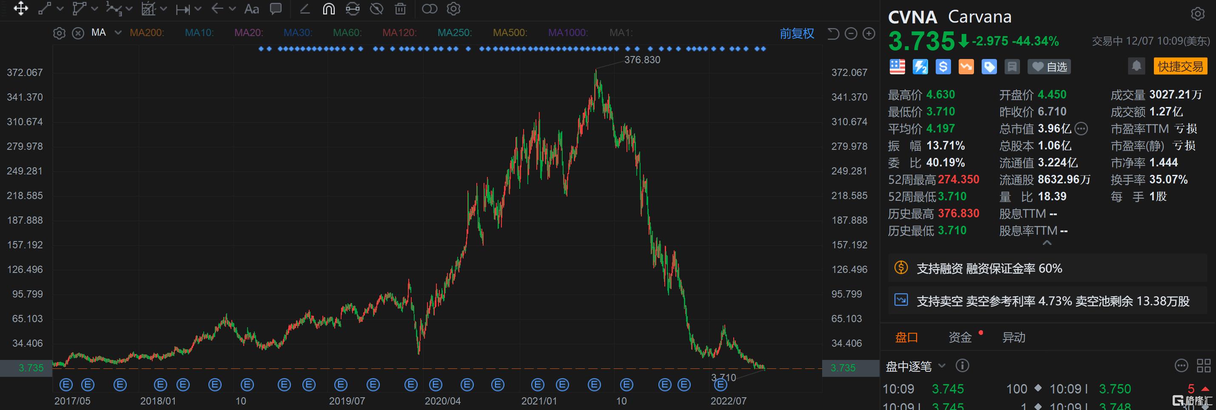1216x410 pixels.
Task: Select the move/pan crosshair tool
Action: [x=21, y=8]
